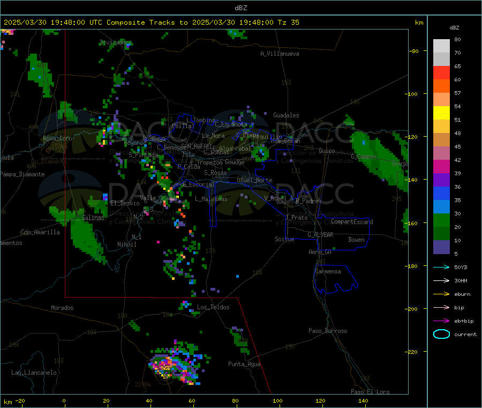Pick the violet swatch between 39 and 36 dBZ
The height and width of the screenshot is (408, 482).
click(441, 180)
